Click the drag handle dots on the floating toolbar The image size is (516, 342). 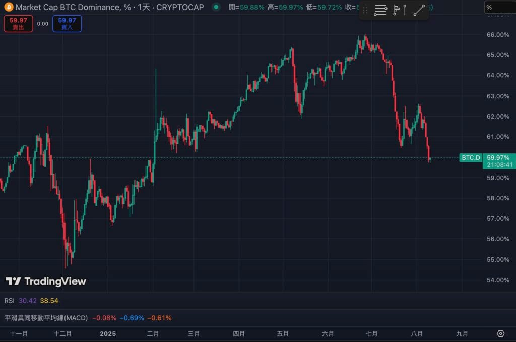click(364, 10)
